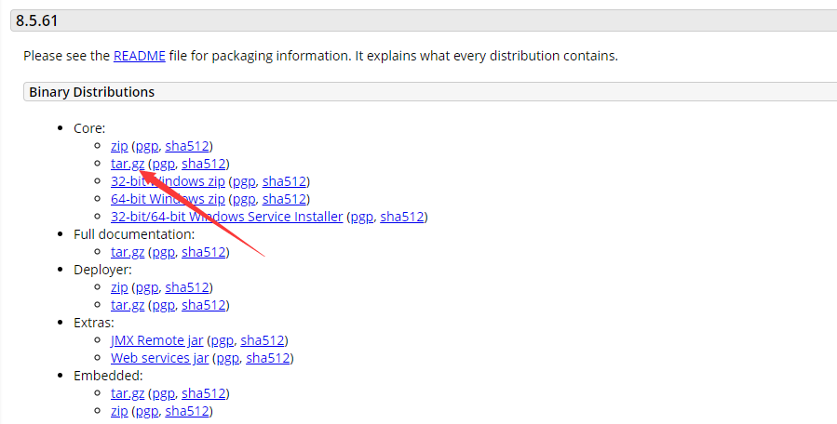Click the 32-bit Windows zip link
The height and width of the screenshot is (424, 837).
pos(168,181)
